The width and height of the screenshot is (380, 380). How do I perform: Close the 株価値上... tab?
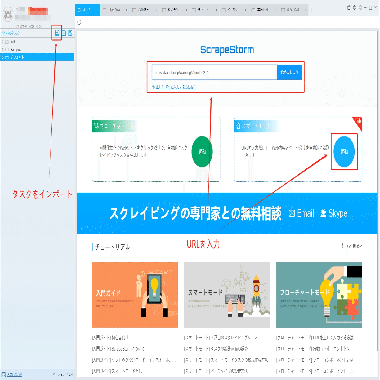tap(156, 10)
